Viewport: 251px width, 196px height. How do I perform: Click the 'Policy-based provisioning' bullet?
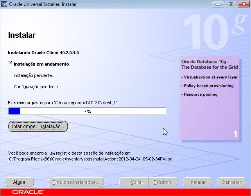pyautogui.click(x=208, y=86)
